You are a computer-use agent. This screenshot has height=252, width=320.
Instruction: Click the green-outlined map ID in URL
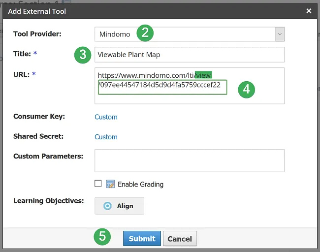click(x=162, y=87)
